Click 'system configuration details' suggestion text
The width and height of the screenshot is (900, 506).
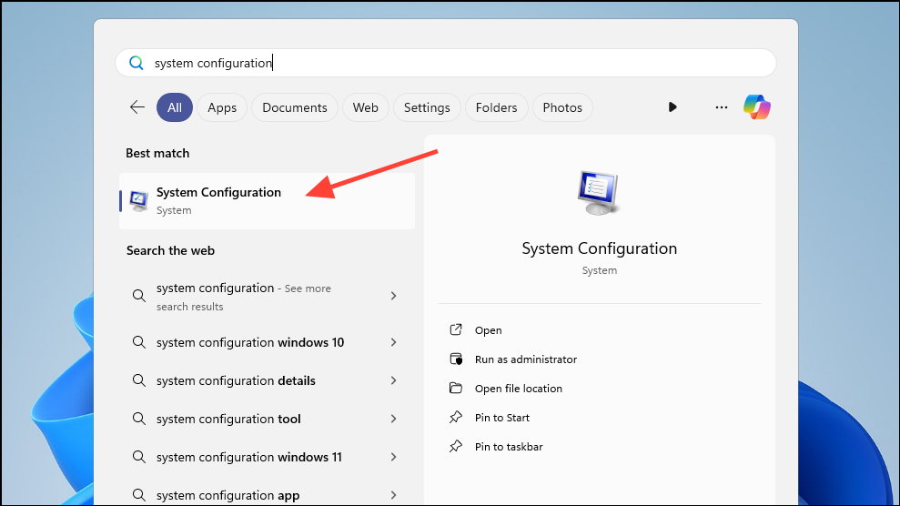236,381
